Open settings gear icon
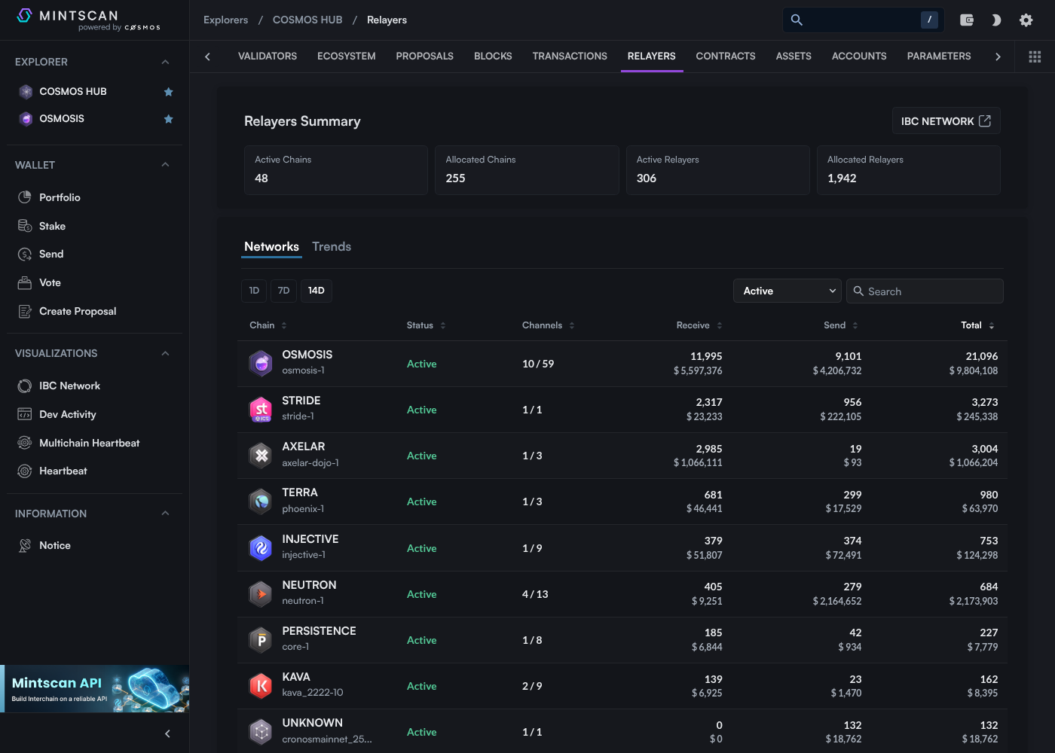This screenshot has height=753, width=1055. point(1026,20)
